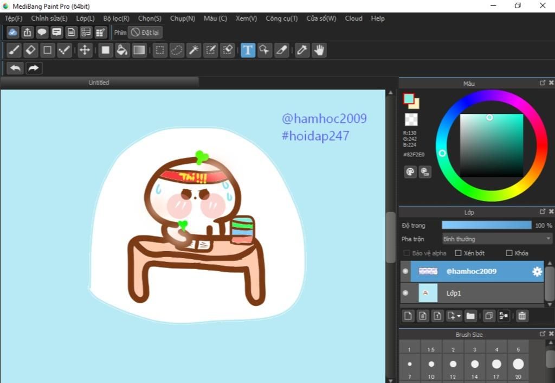Pick the Eyedropper tool
Image resolution: width=555 pixels, height=383 pixels.
point(302,50)
